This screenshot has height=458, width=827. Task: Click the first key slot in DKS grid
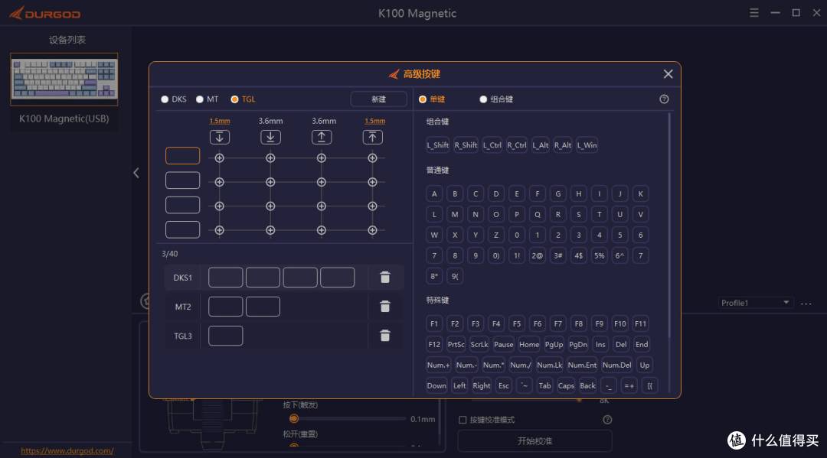(x=182, y=156)
